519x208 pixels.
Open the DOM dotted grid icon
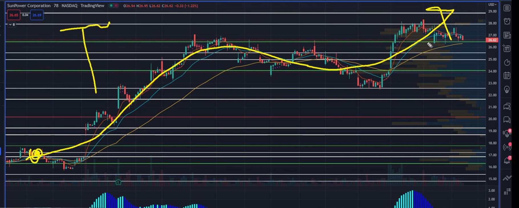point(507,191)
